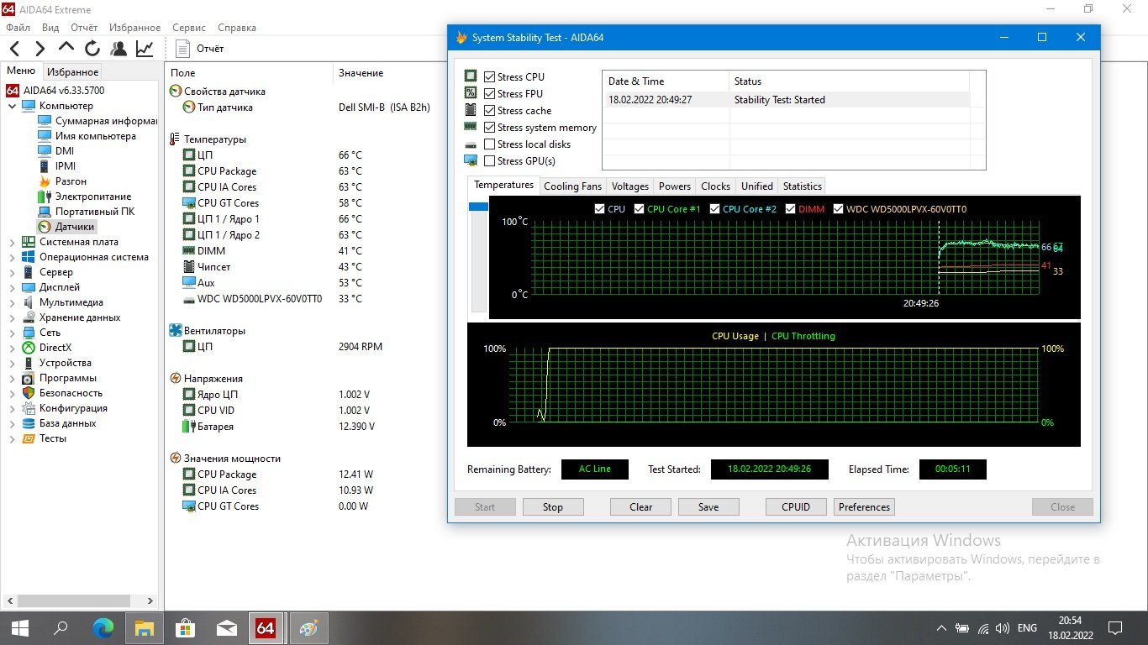Click the left panel horizontal scrollbar
1148x645 pixels.
coord(71,600)
